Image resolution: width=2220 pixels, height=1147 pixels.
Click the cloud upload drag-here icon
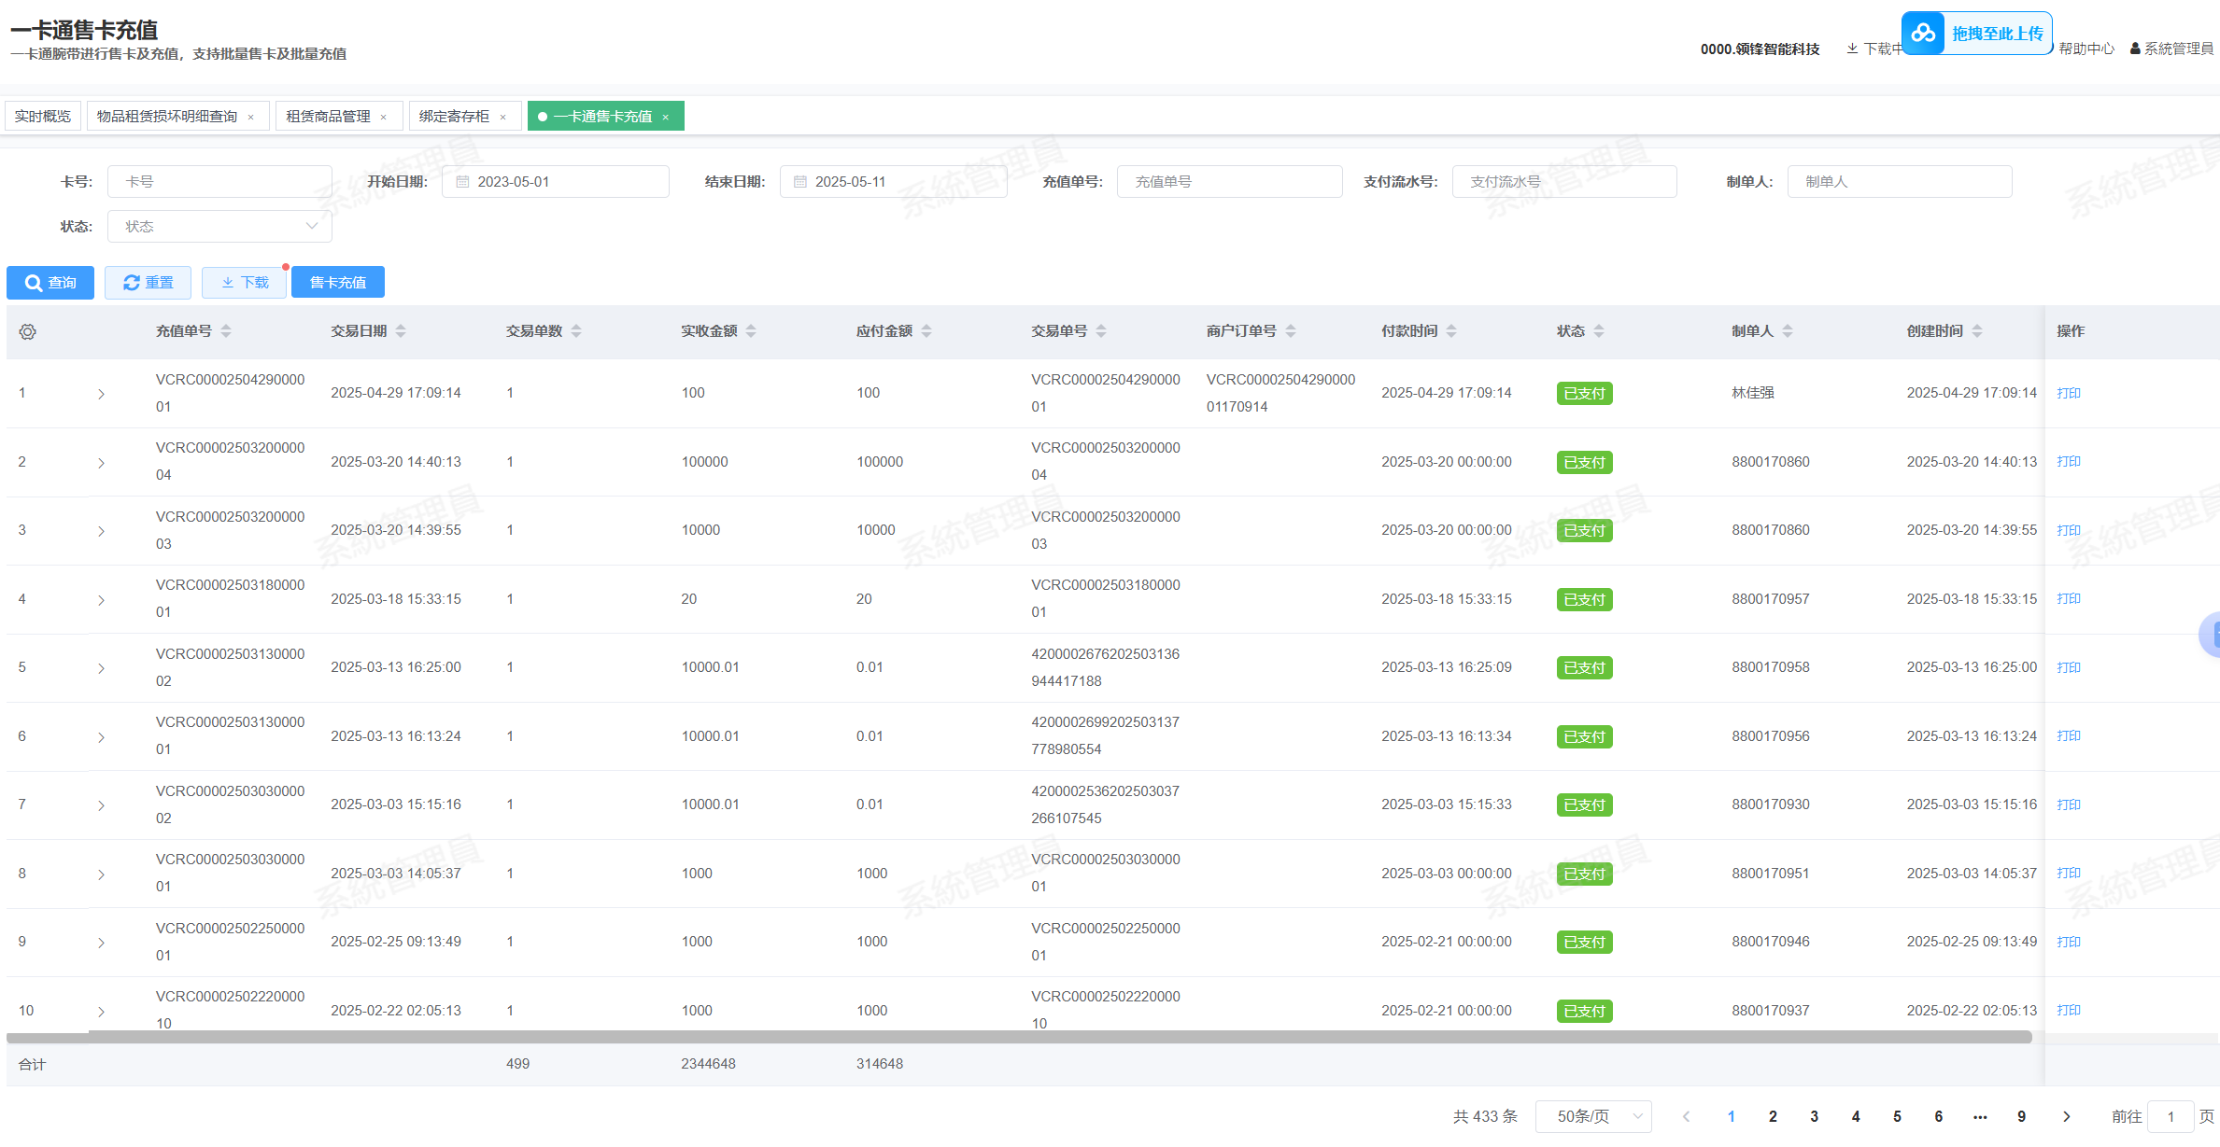point(1924,34)
